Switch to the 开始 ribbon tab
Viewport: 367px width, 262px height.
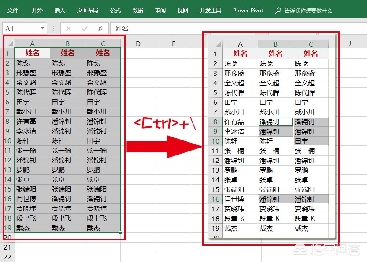click(37, 10)
